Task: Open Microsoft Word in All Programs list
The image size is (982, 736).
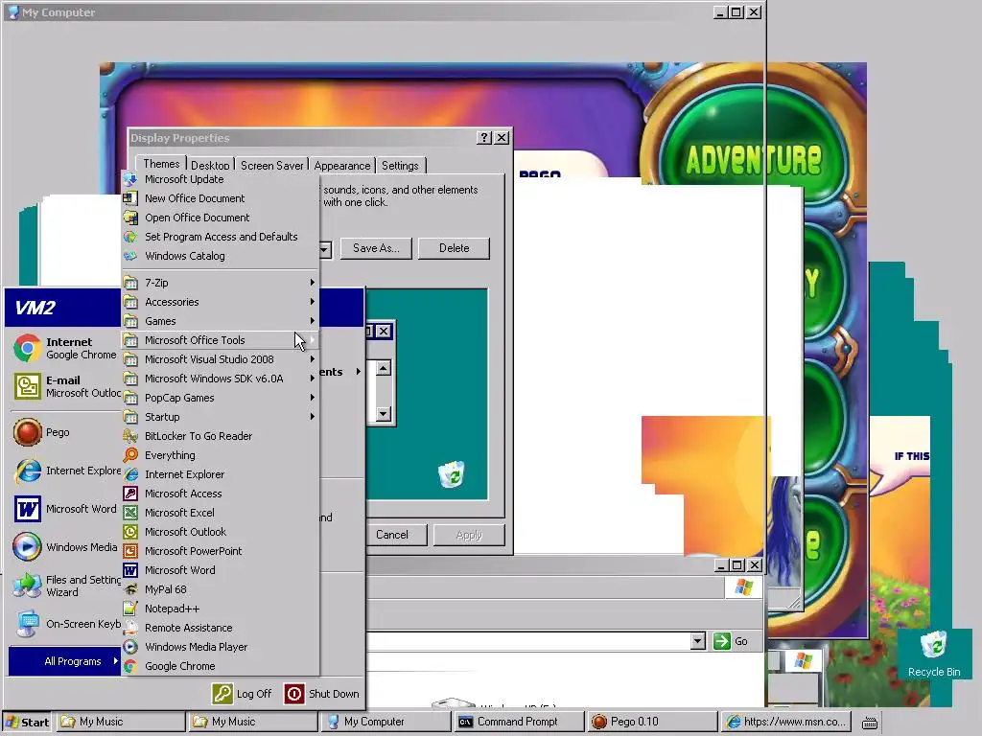Action: 221,570
